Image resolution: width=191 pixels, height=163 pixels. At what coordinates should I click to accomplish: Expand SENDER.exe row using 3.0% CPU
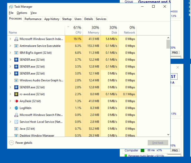coord(10,74)
